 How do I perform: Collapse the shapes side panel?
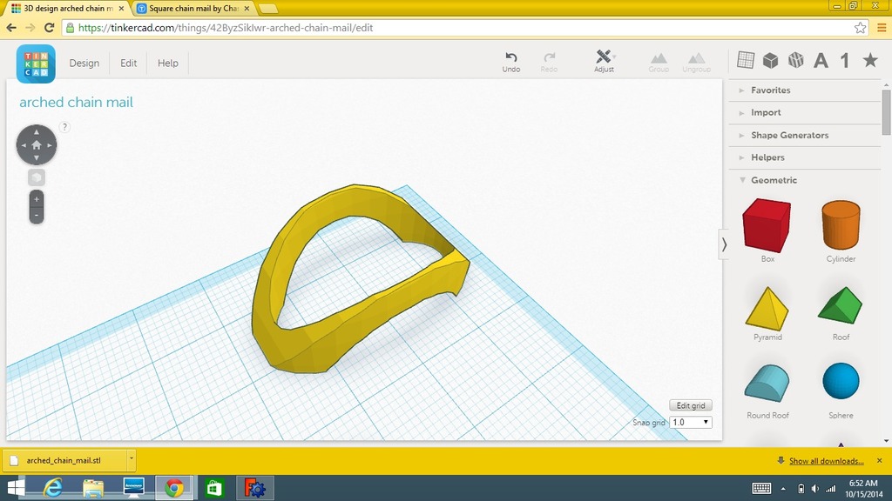coord(724,244)
